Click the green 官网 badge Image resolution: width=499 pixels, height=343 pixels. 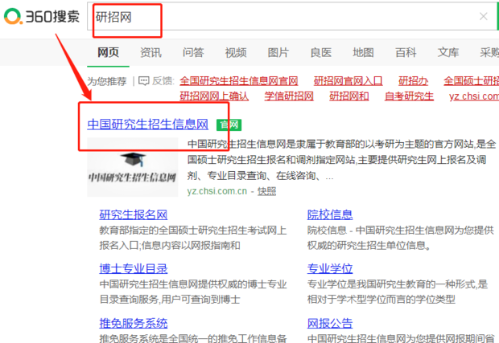click(229, 125)
